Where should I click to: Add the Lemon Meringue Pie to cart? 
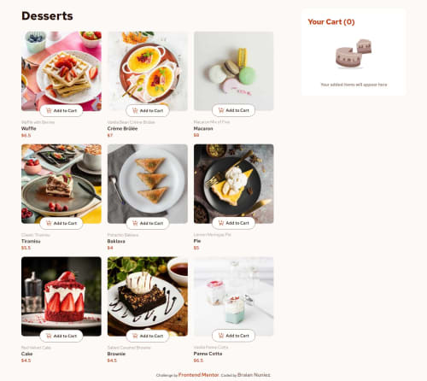click(x=233, y=223)
